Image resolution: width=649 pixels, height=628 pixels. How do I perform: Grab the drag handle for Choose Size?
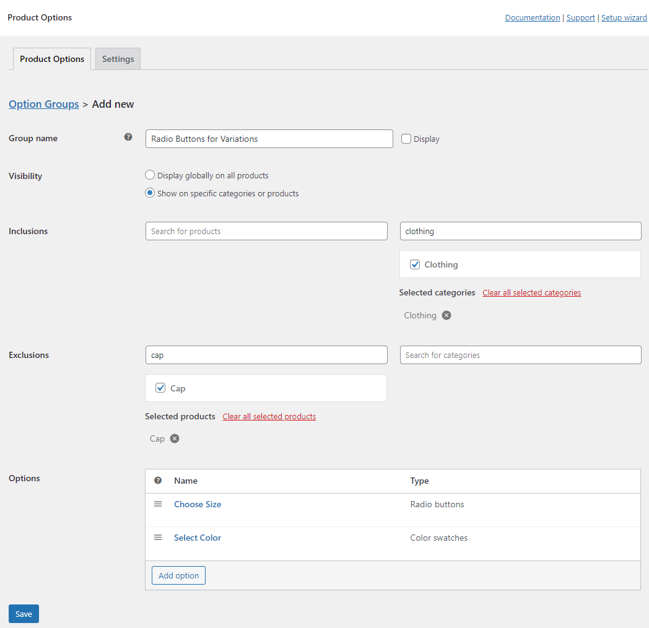click(158, 504)
